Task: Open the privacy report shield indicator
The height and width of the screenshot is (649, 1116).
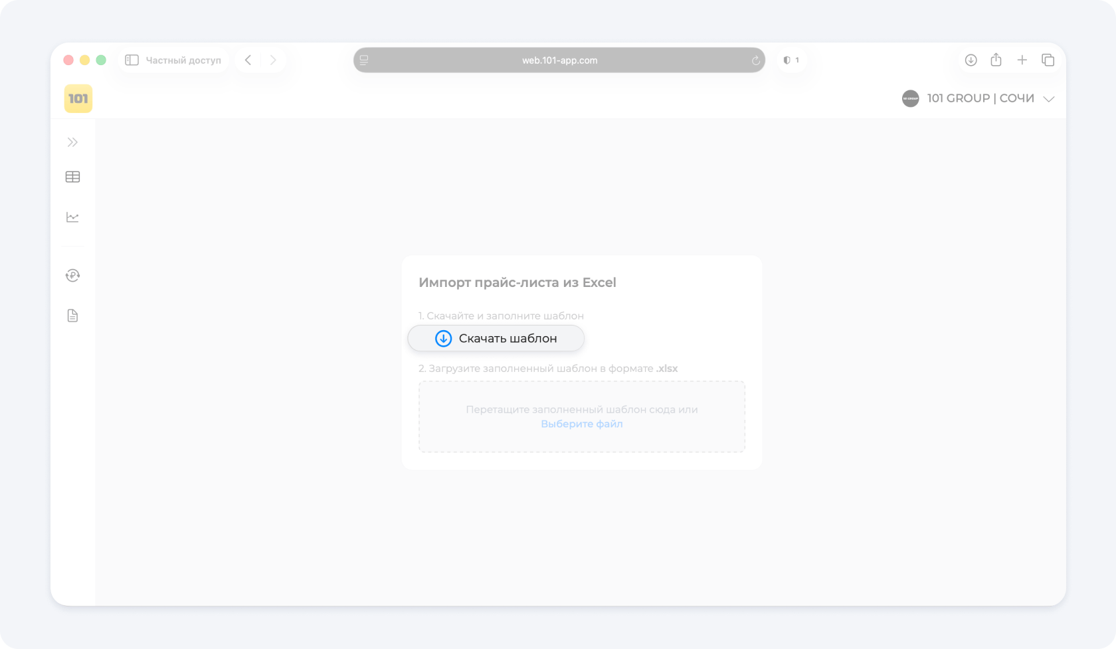Action: [x=790, y=60]
